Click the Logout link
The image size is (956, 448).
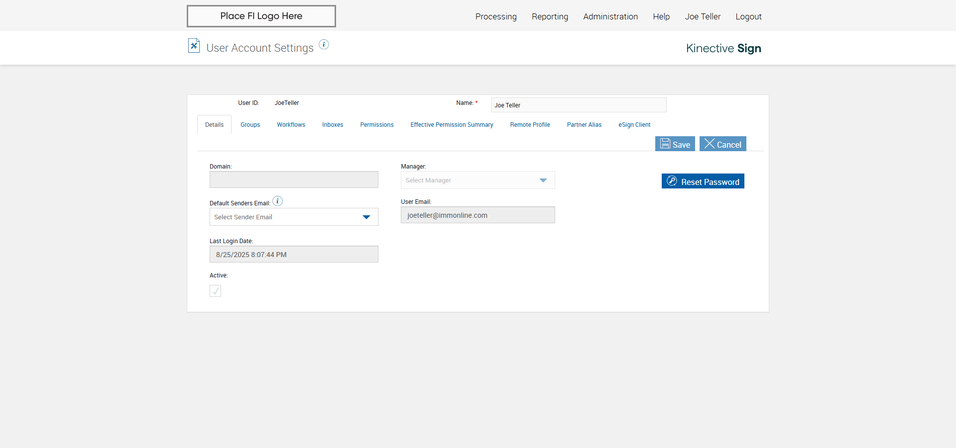tap(748, 16)
